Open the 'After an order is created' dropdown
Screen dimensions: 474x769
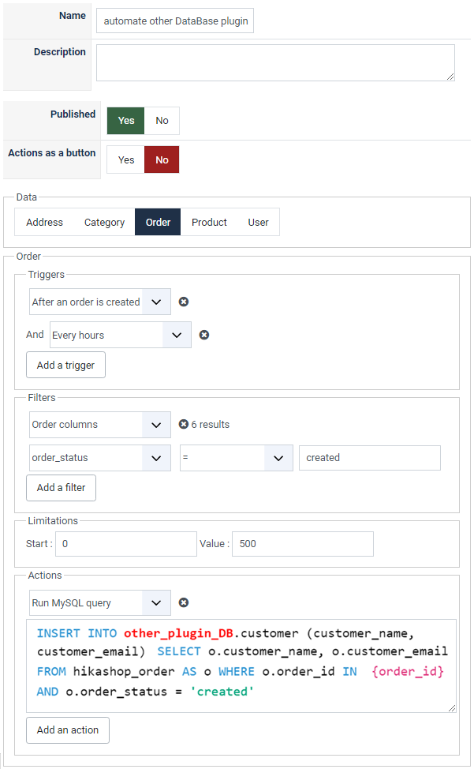point(100,302)
